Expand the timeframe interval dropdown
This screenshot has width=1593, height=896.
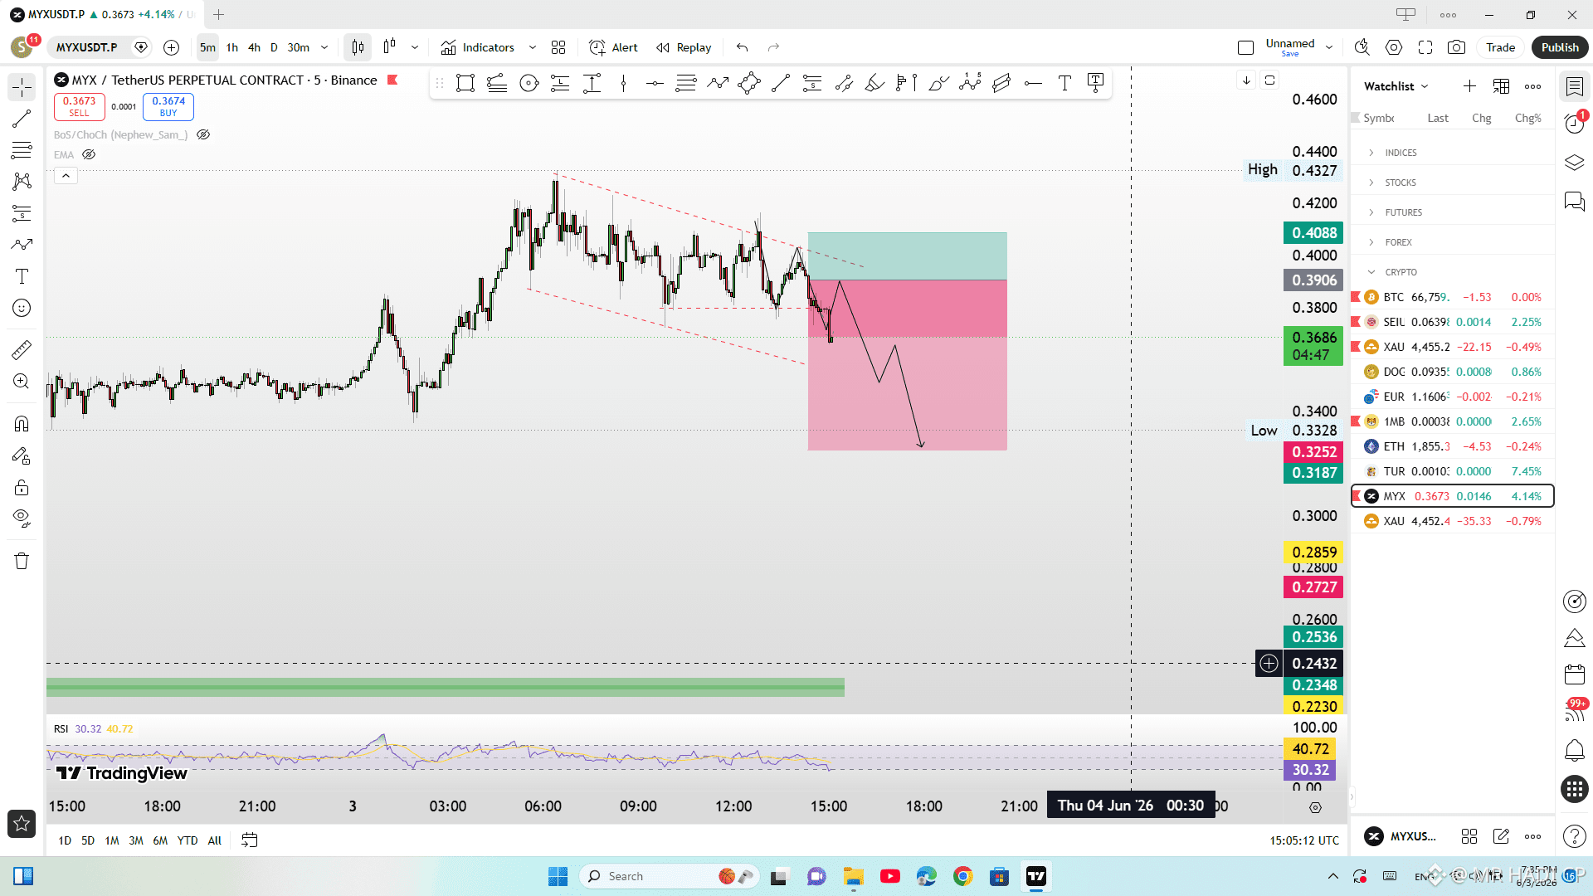coord(324,47)
